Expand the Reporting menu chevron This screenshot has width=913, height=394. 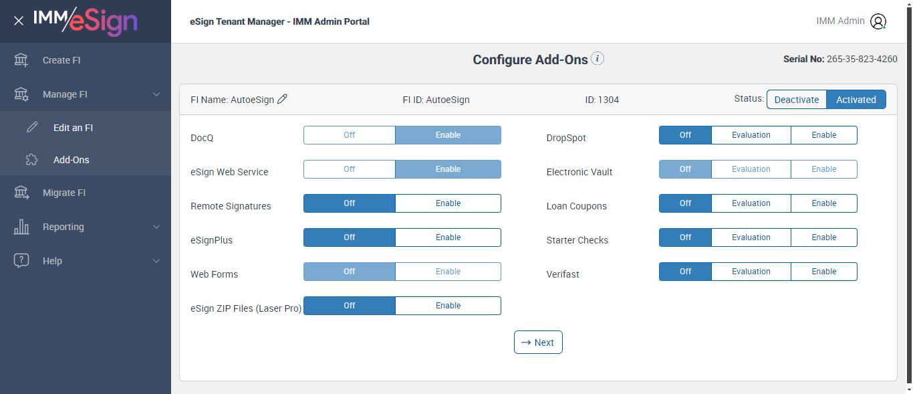pos(156,227)
